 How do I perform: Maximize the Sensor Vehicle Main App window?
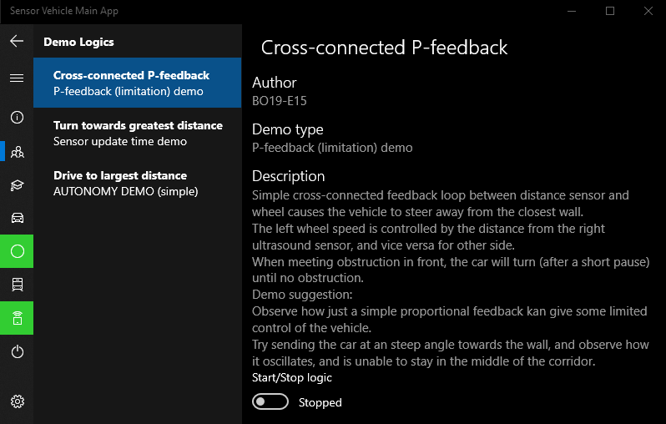pos(610,11)
